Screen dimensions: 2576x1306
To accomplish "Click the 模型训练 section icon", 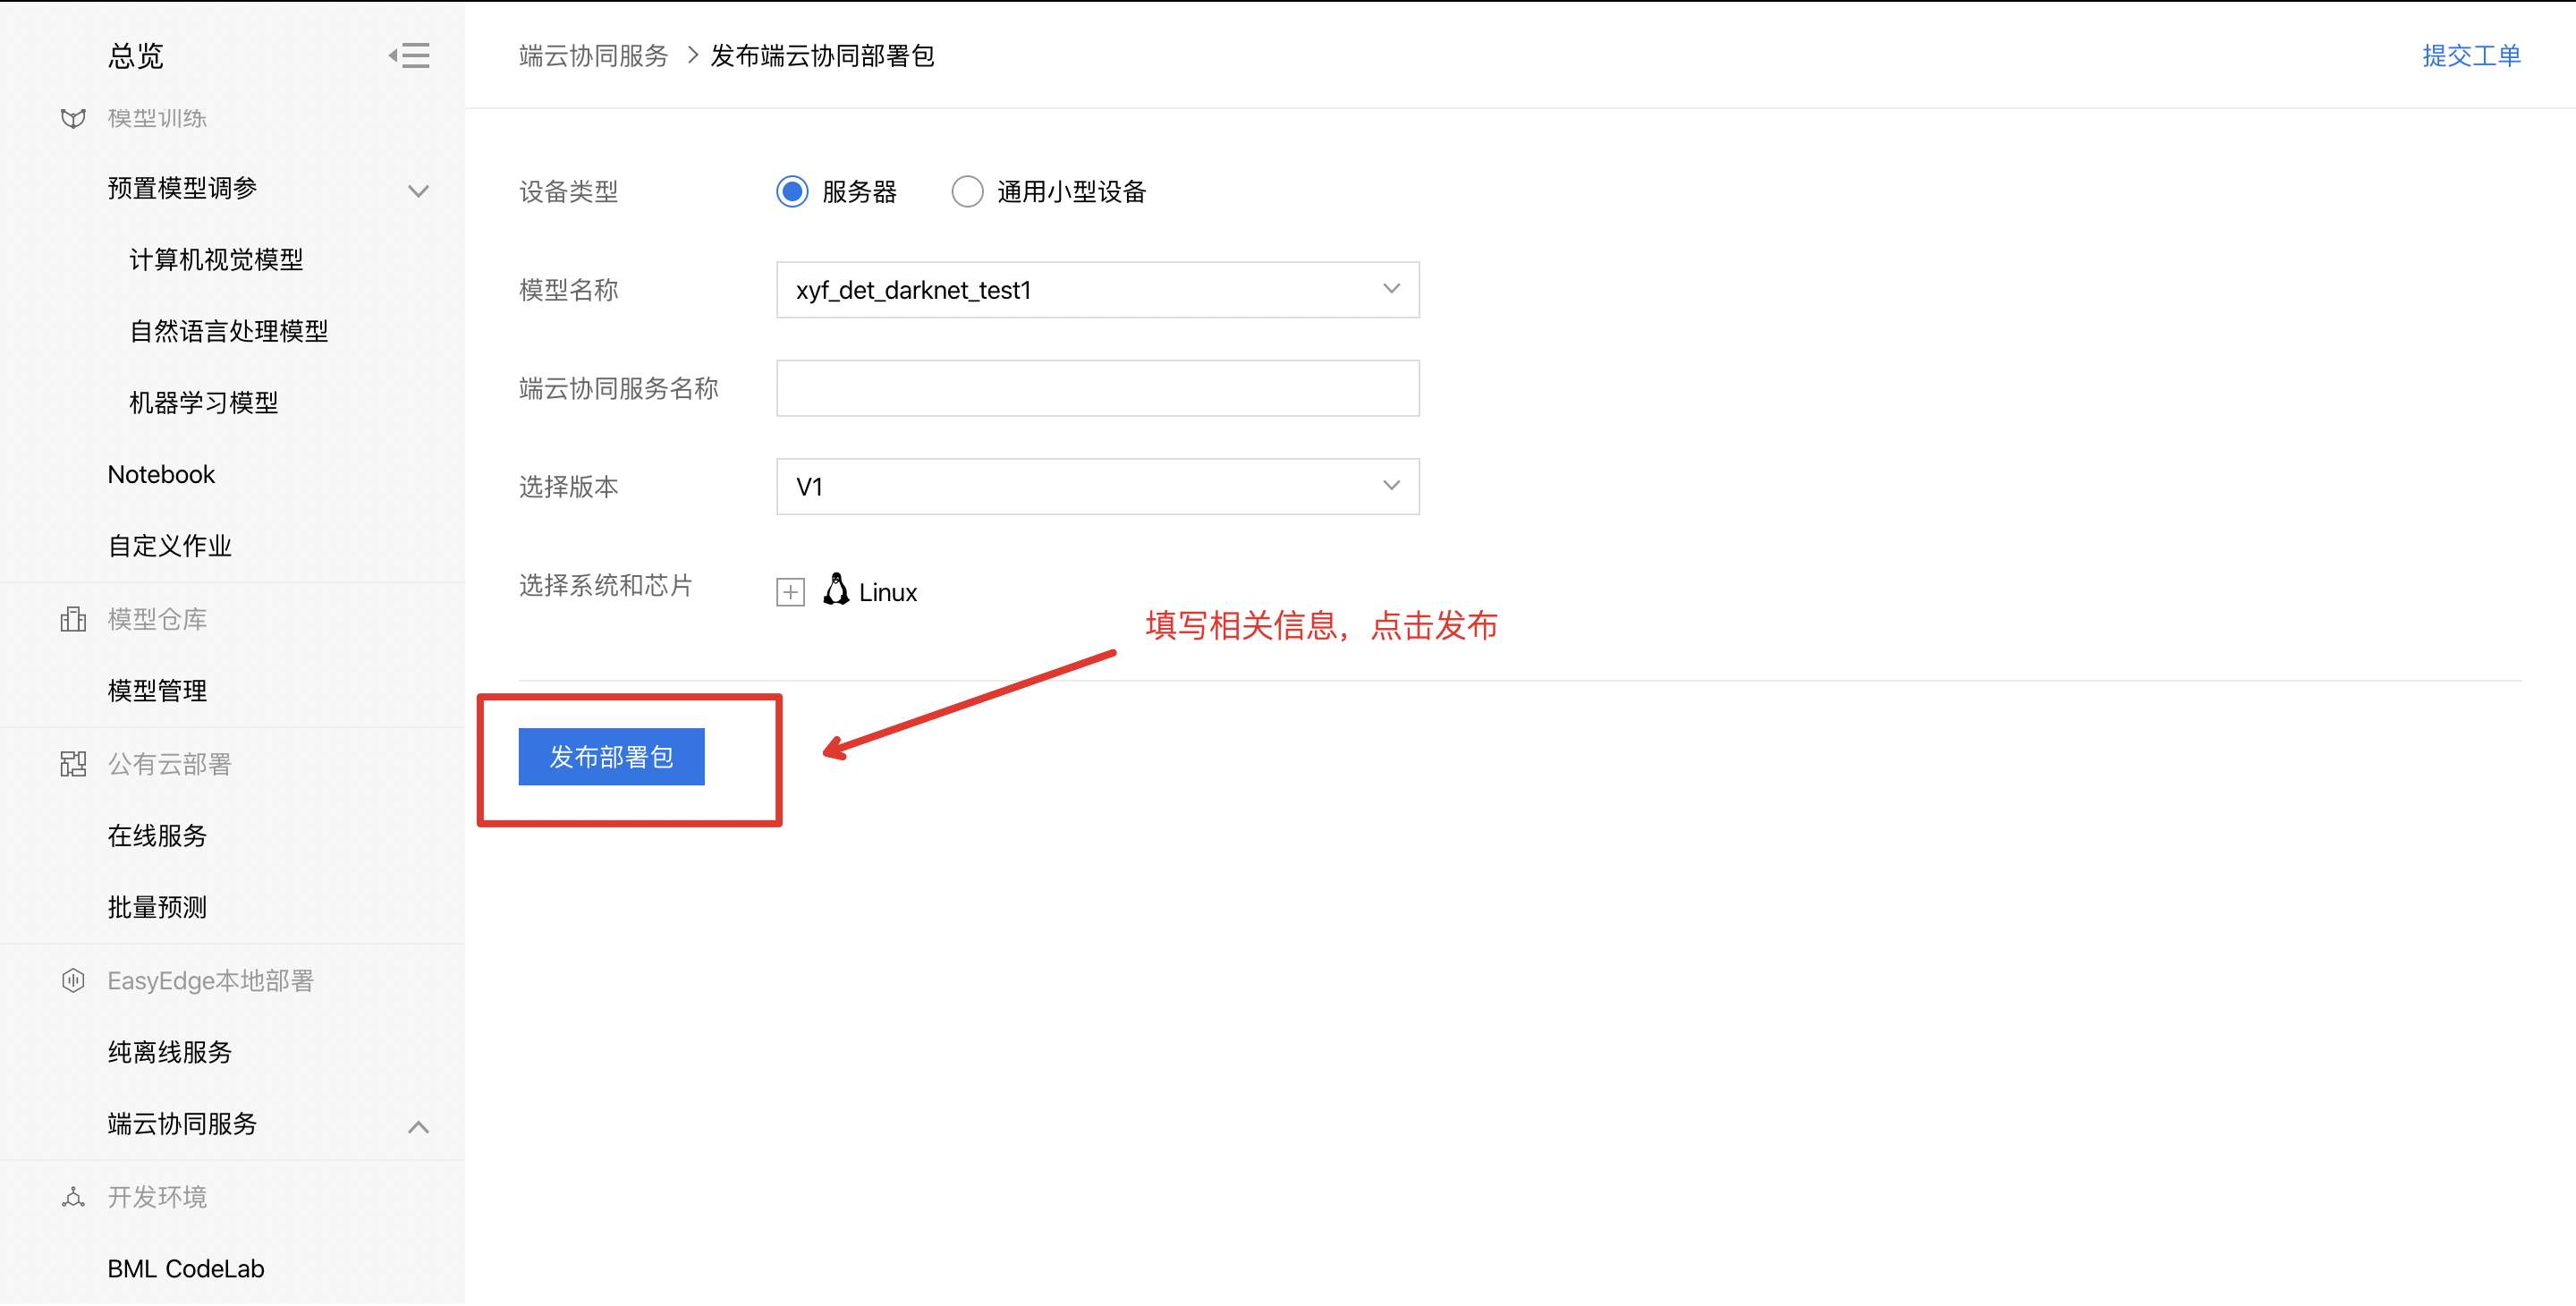I will pyautogui.click(x=73, y=118).
